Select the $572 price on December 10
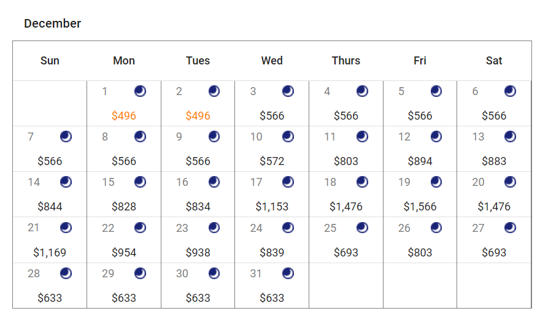Viewport: 540px width, 319px height. point(272,161)
